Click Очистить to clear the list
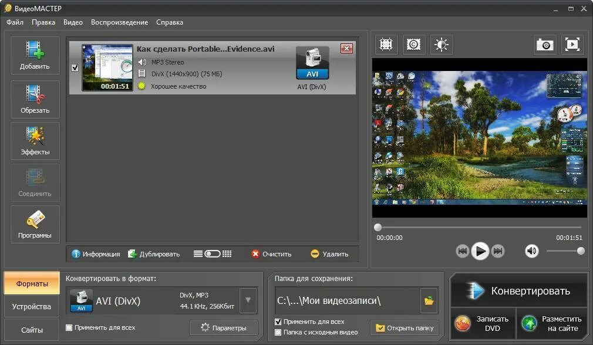 (271, 254)
